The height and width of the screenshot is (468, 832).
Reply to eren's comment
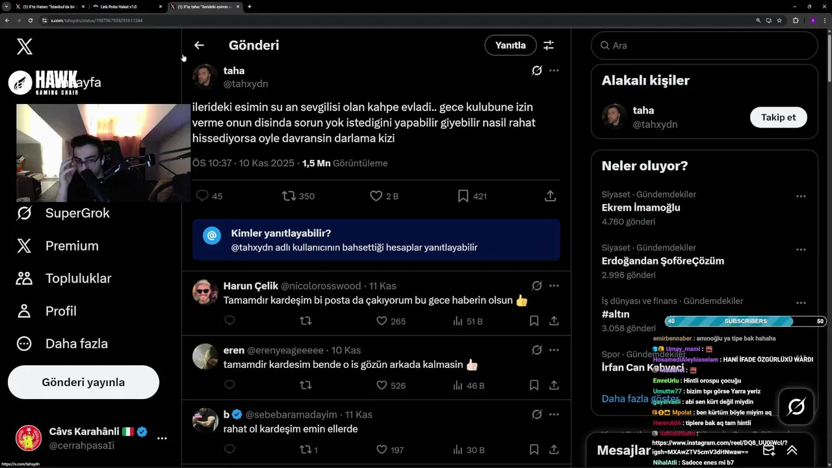click(229, 385)
